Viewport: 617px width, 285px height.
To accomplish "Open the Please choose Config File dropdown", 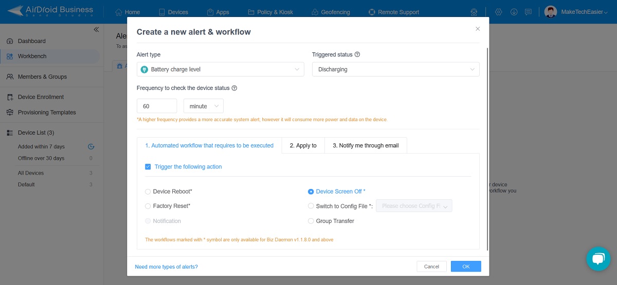I will coord(414,206).
